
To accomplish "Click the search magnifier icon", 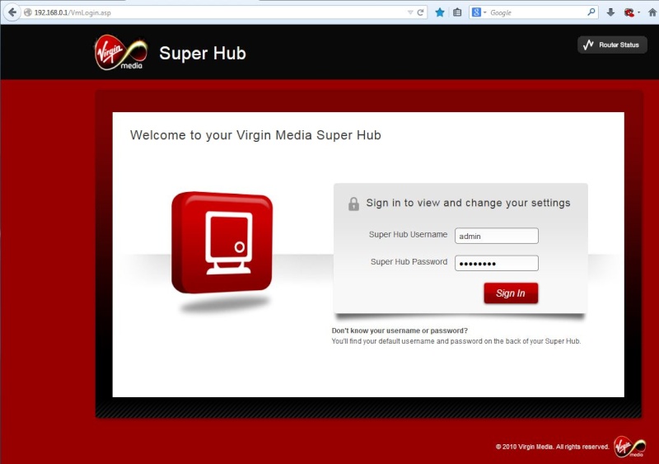I will 591,12.
